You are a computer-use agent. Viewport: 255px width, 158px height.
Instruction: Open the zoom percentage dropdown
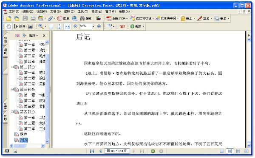[93, 26]
